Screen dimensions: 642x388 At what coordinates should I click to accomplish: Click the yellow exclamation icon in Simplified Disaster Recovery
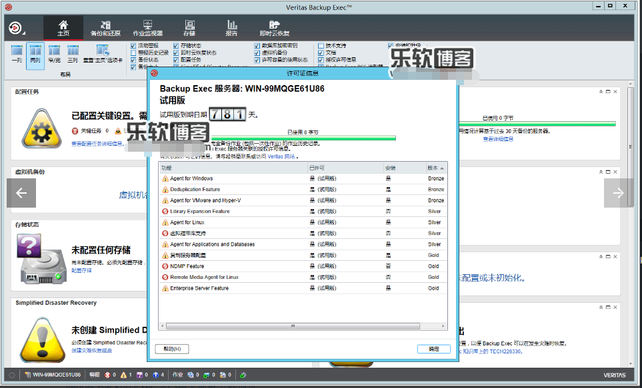click(42, 340)
